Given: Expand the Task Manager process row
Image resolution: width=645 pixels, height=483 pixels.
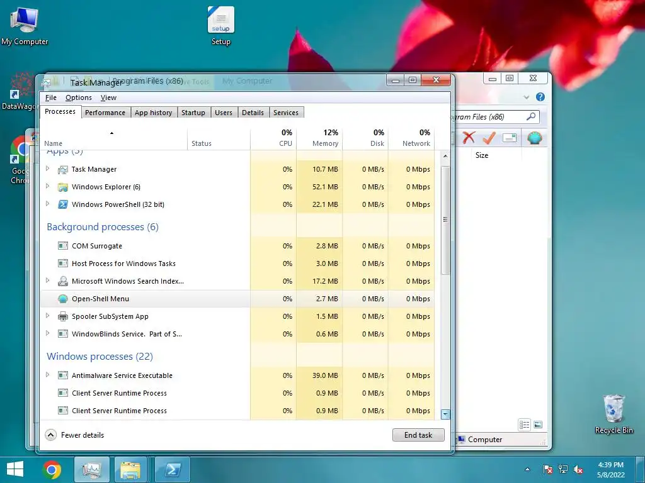Looking at the screenshot, I should pos(47,169).
